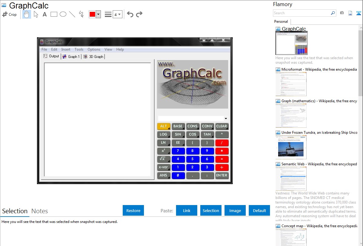Click the Restore button
The height and width of the screenshot is (246, 363).
[x=133, y=211]
